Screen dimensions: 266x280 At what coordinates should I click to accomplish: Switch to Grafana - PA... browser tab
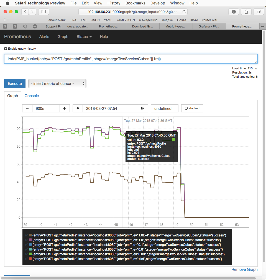pos(209,26)
